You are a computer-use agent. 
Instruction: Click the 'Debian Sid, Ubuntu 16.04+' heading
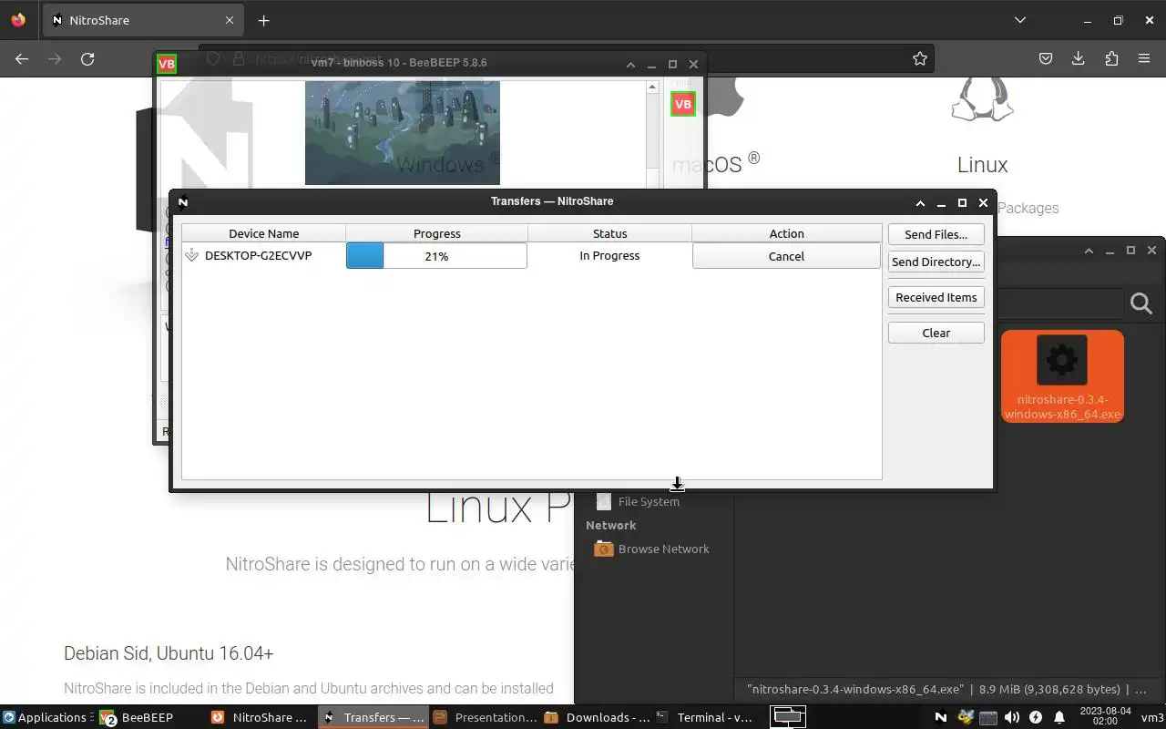169,653
